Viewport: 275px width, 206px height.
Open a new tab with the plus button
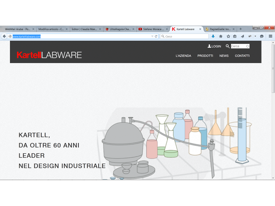pyautogui.click(x=241, y=29)
